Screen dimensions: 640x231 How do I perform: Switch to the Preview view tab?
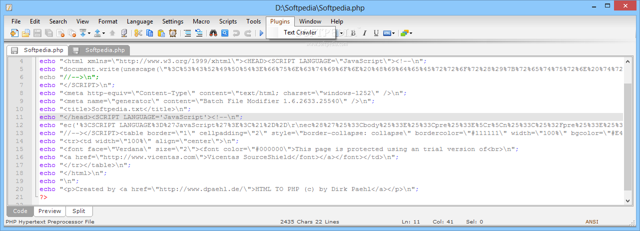tap(49, 211)
